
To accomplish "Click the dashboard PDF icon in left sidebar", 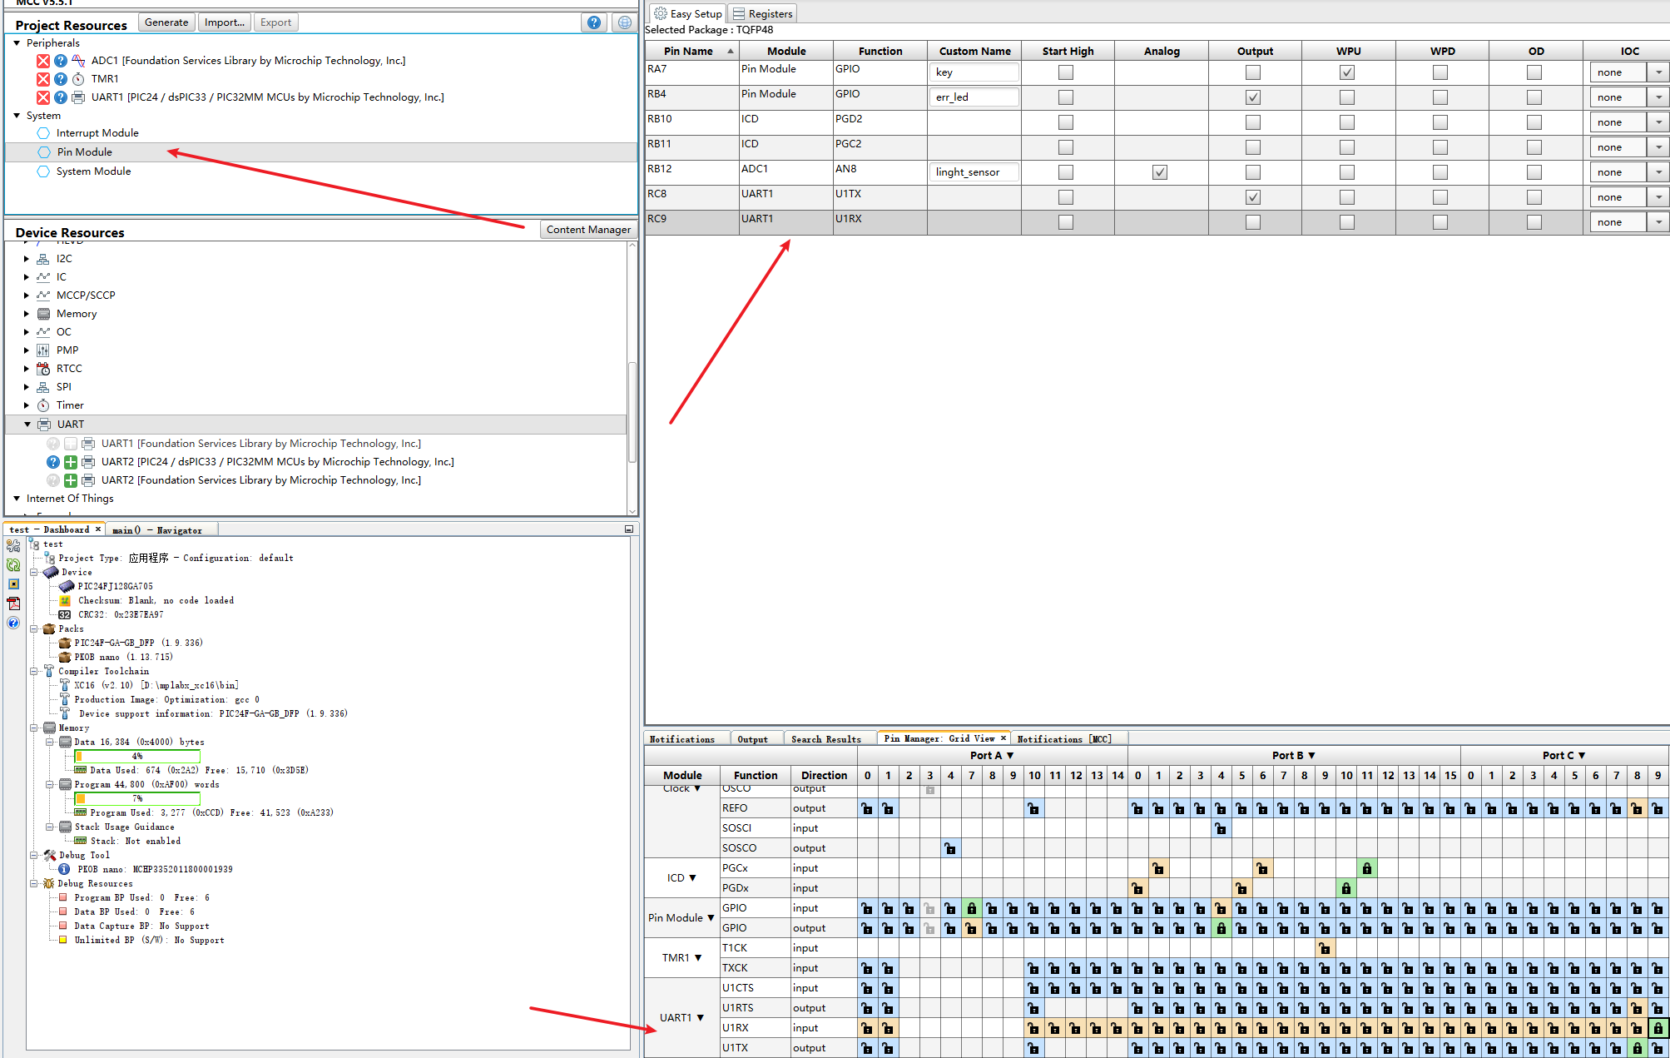I will 13,604.
